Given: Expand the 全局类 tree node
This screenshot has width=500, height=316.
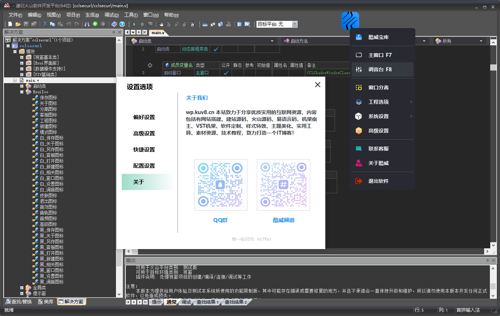Looking at the screenshot, I should tap(22, 288).
